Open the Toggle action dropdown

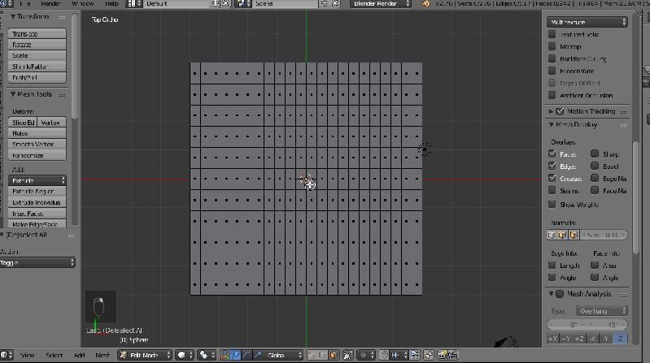37,262
